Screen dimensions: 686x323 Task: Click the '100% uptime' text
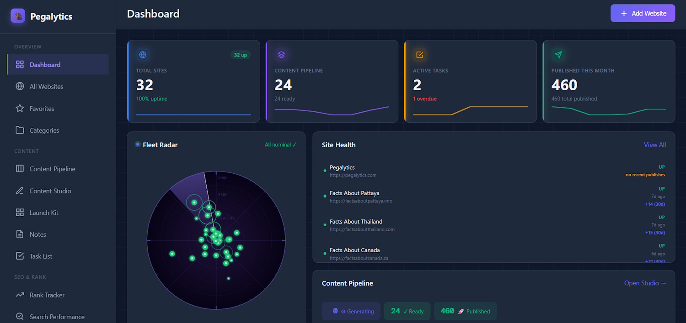click(x=151, y=99)
